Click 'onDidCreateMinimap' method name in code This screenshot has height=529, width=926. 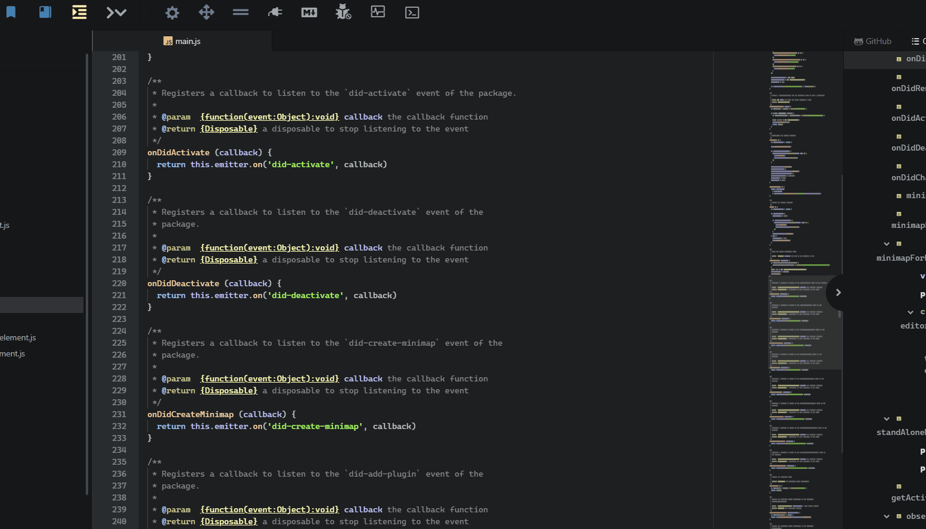[191, 414]
